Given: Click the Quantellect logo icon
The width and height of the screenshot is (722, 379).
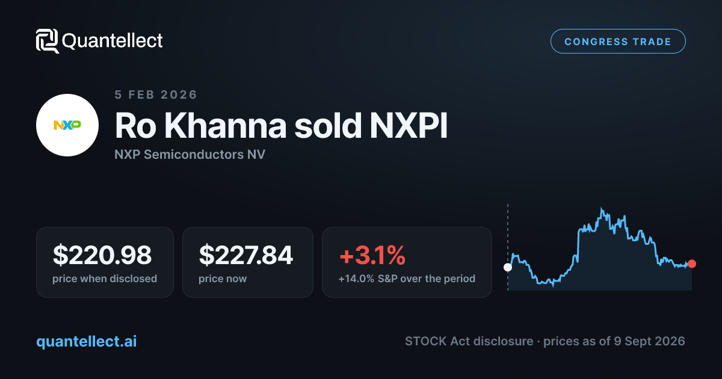Looking at the screenshot, I should (48, 41).
